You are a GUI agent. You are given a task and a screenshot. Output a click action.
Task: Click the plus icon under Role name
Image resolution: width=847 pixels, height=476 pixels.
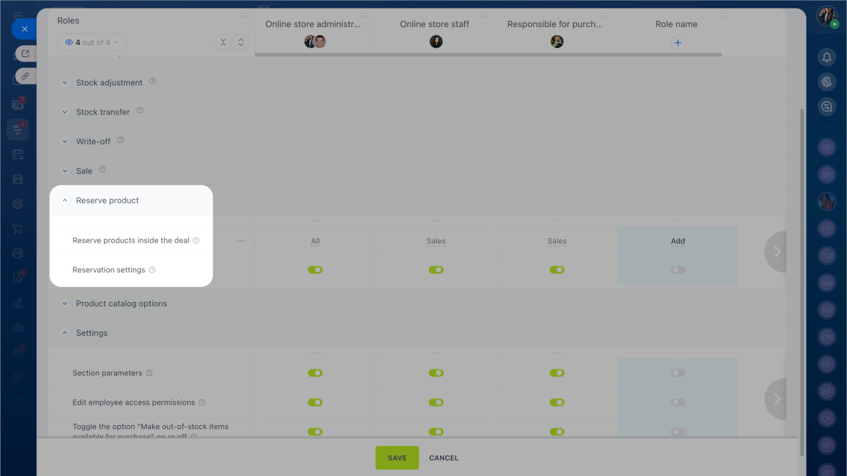677,42
